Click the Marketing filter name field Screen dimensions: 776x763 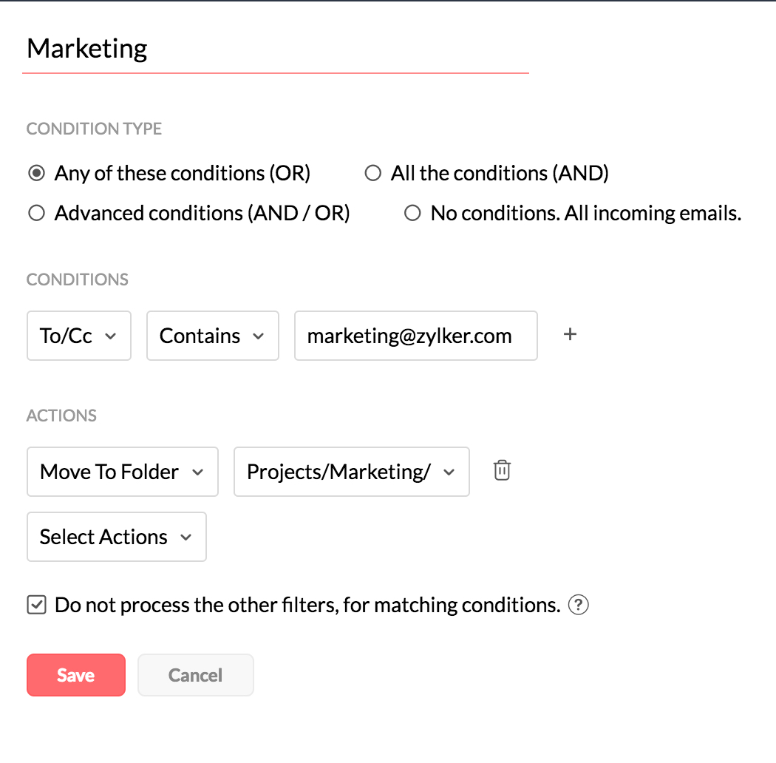275,49
